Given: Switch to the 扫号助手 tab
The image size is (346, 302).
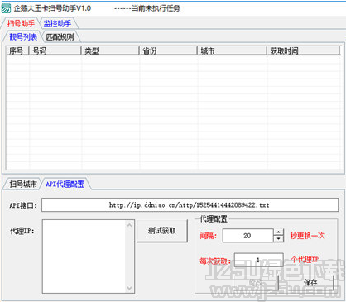Looking at the screenshot, I should [21, 23].
